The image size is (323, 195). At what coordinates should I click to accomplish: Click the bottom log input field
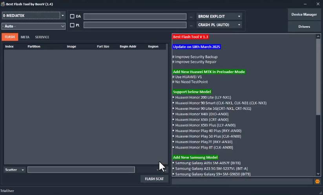click(x=242, y=181)
